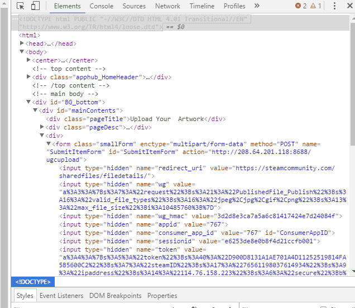Select the wg hidden input line

coord(203,196)
